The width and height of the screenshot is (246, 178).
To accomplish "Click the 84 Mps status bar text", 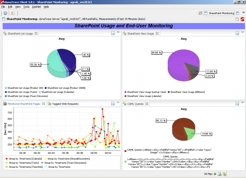I will pos(208,174).
